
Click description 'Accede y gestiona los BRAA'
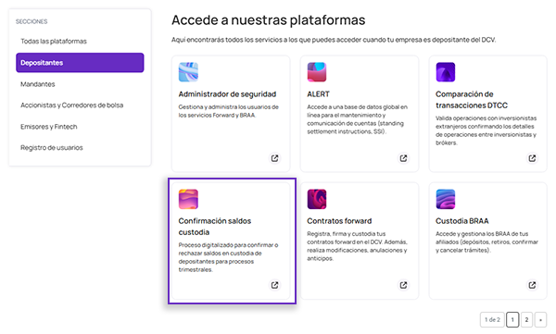(x=486, y=242)
